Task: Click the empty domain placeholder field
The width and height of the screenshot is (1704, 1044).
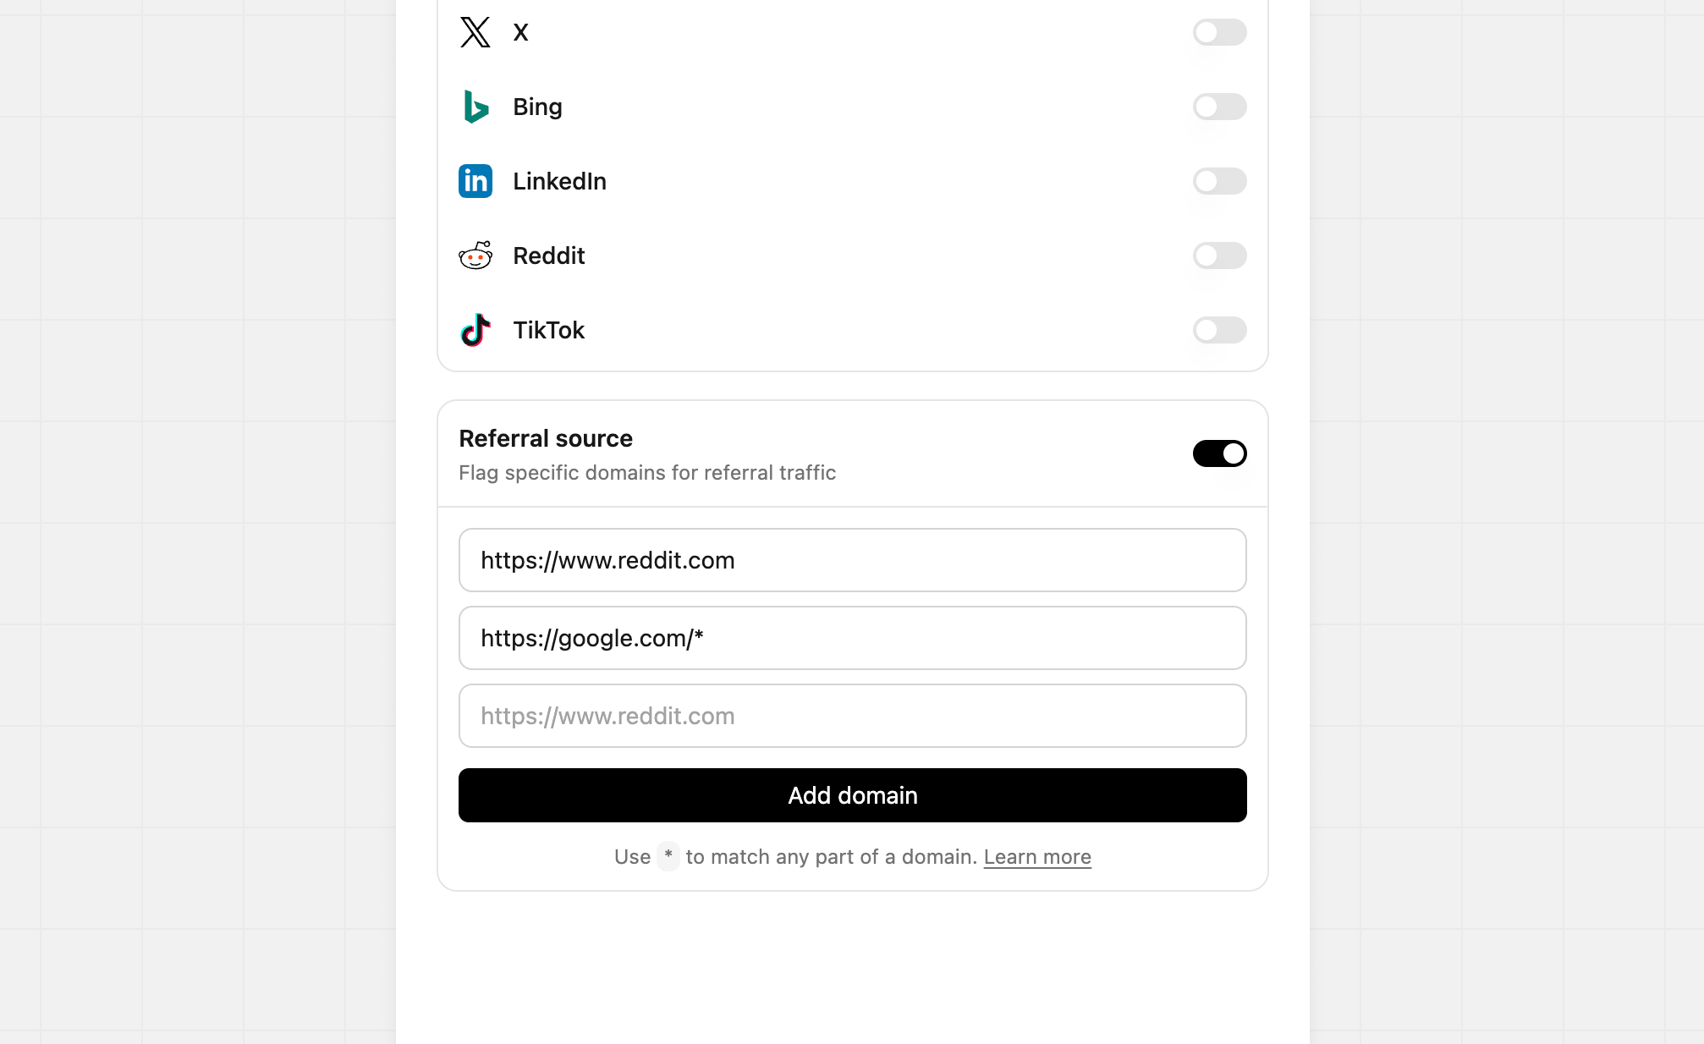Action: 852,716
